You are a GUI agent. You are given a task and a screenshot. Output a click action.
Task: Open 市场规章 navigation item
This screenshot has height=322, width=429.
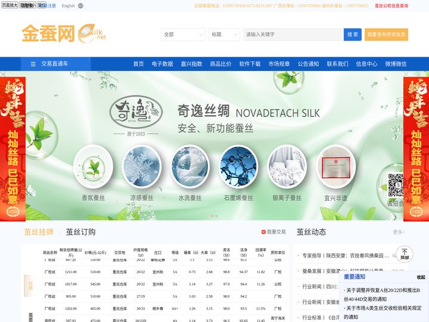click(279, 64)
